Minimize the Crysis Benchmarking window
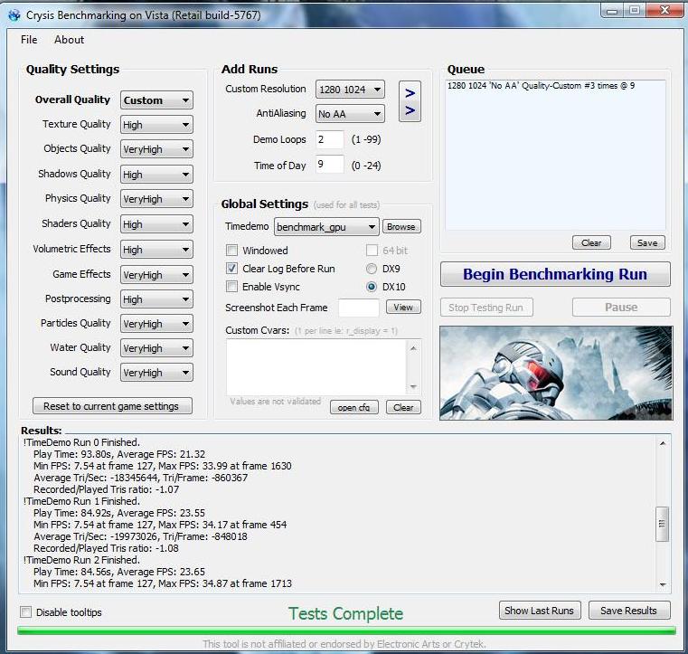Image resolution: width=688 pixels, height=654 pixels. pos(613,11)
